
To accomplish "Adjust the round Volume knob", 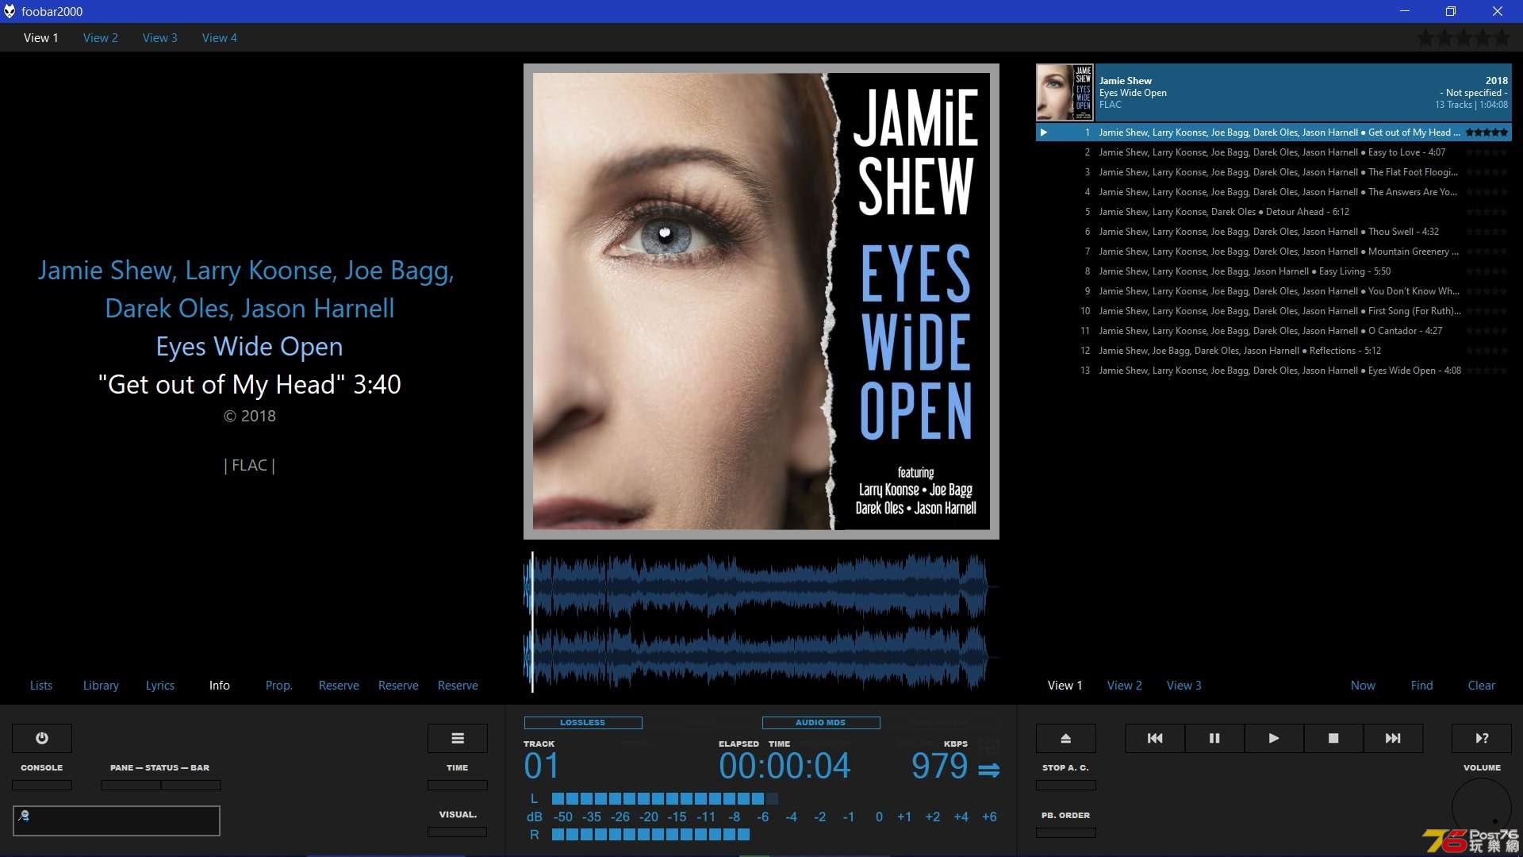I will click(1482, 808).
